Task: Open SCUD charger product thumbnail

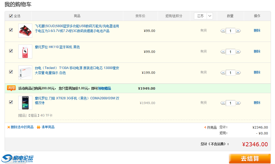Action: coord(25,31)
